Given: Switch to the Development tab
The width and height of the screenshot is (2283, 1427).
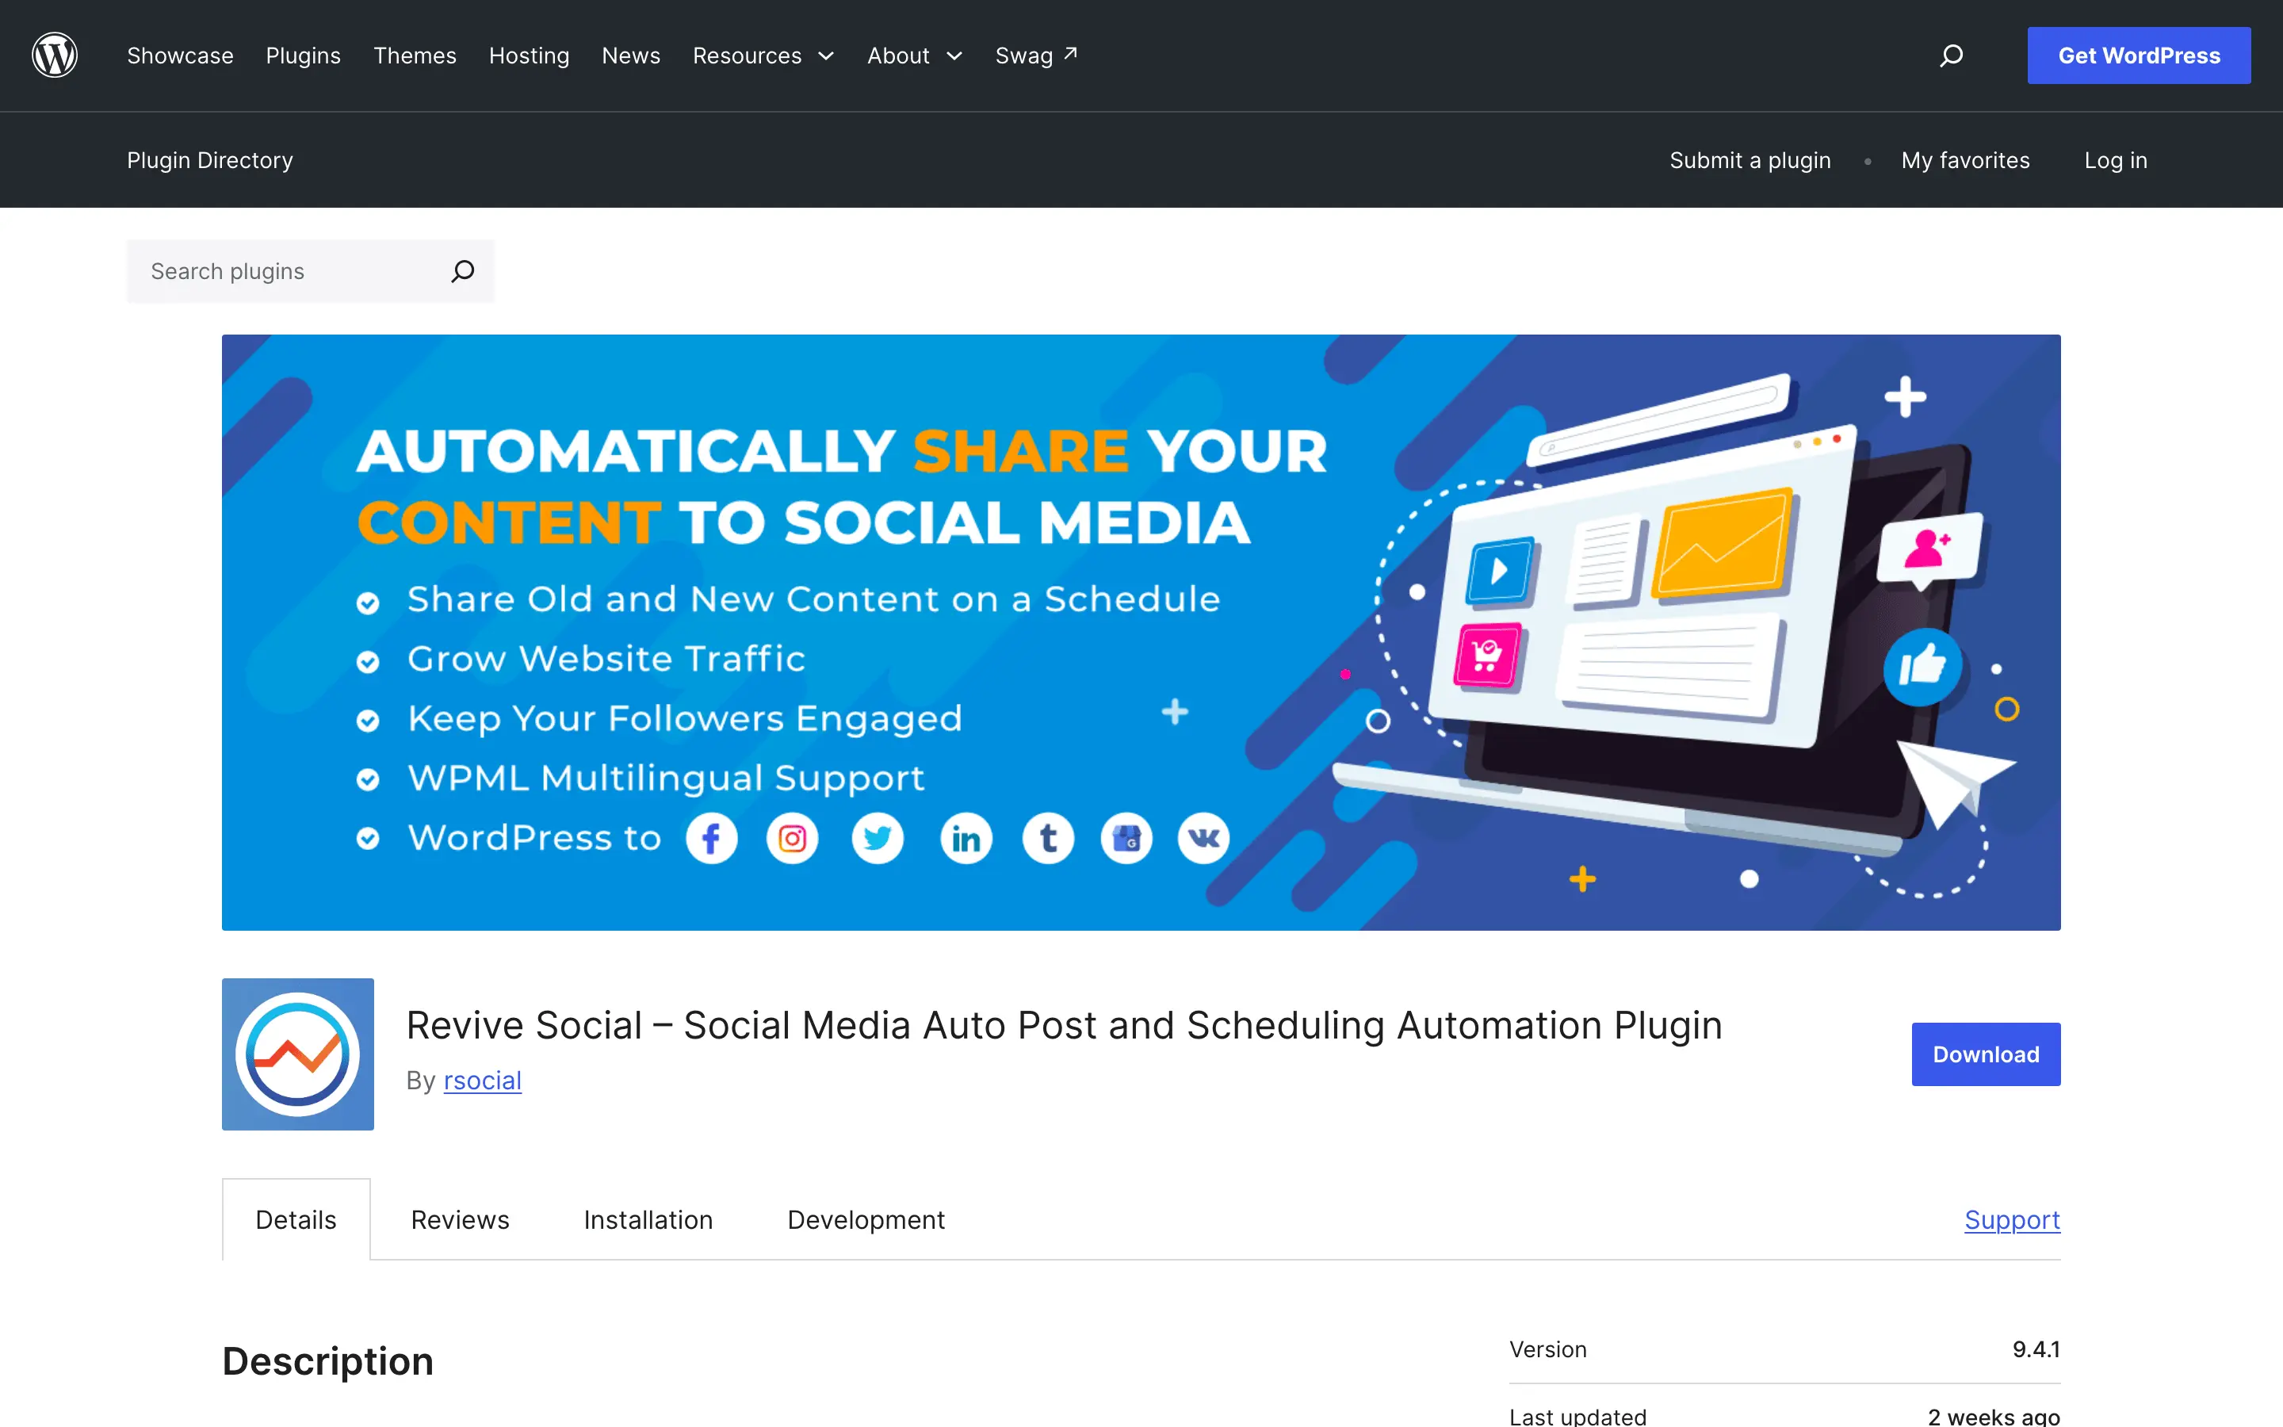Looking at the screenshot, I should point(866,1219).
